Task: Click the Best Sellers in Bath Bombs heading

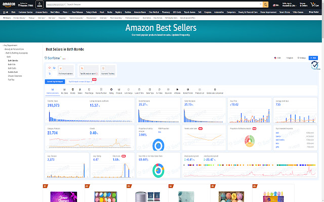Action: (x=65, y=49)
